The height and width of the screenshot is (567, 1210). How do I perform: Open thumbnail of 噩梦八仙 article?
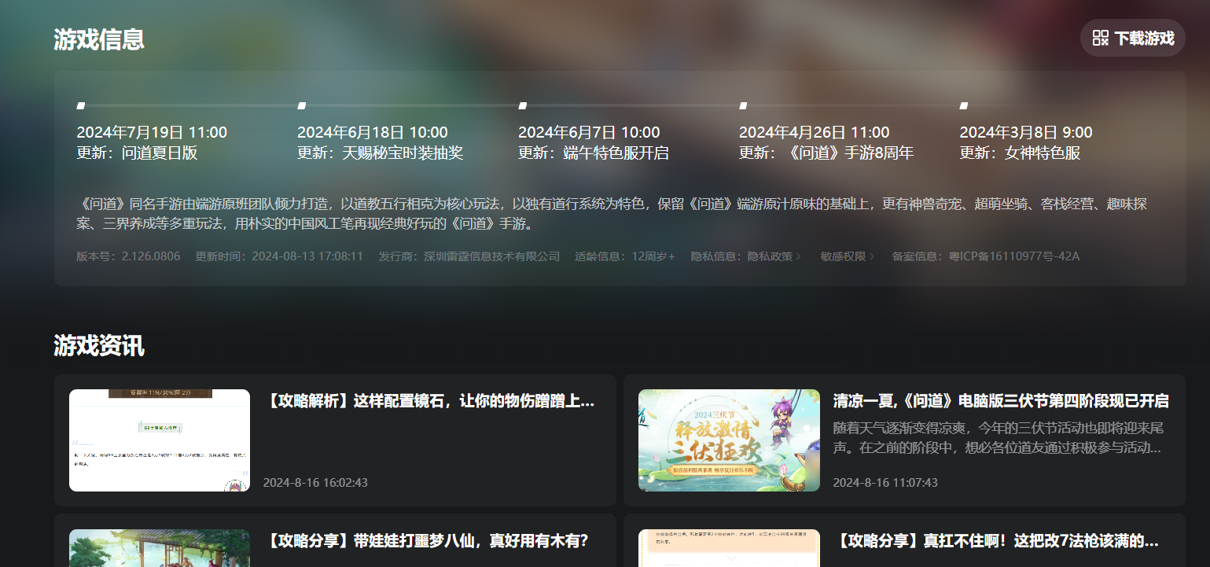coord(160,548)
